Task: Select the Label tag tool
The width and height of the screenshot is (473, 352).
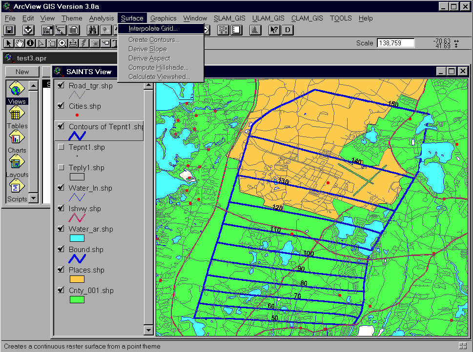Action: pos(105,43)
